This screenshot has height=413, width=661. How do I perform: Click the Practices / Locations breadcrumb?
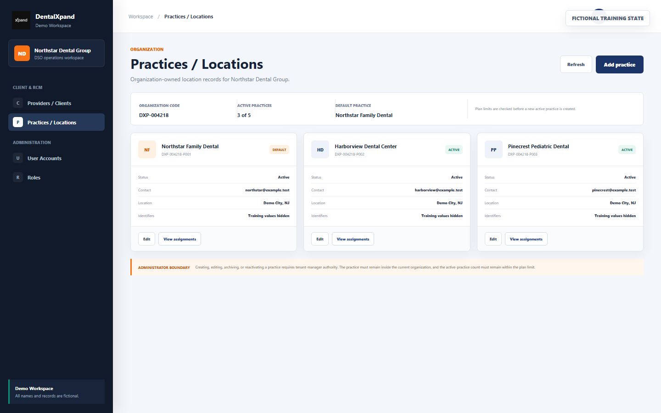click(189, 17)
